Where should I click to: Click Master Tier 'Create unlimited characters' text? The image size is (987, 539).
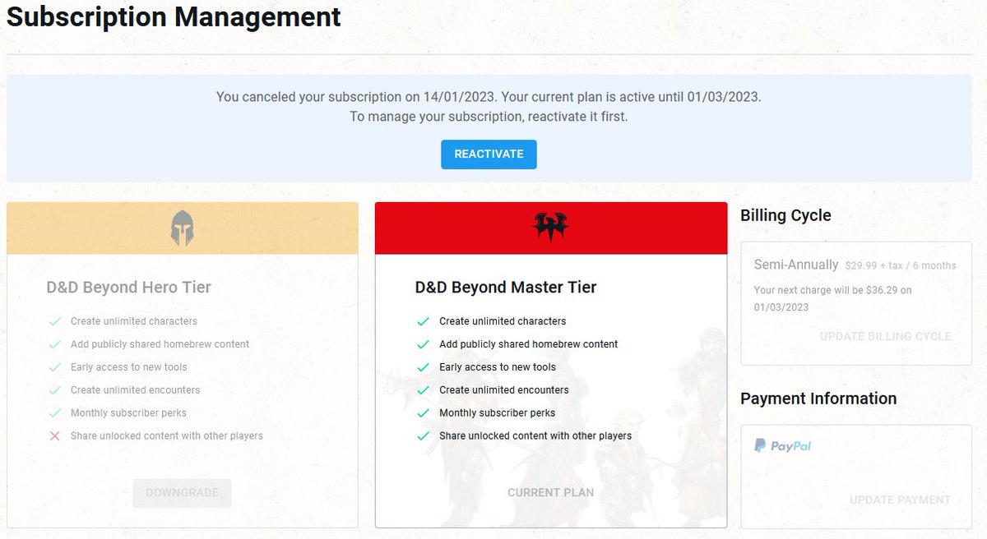(x=503, y=321)
